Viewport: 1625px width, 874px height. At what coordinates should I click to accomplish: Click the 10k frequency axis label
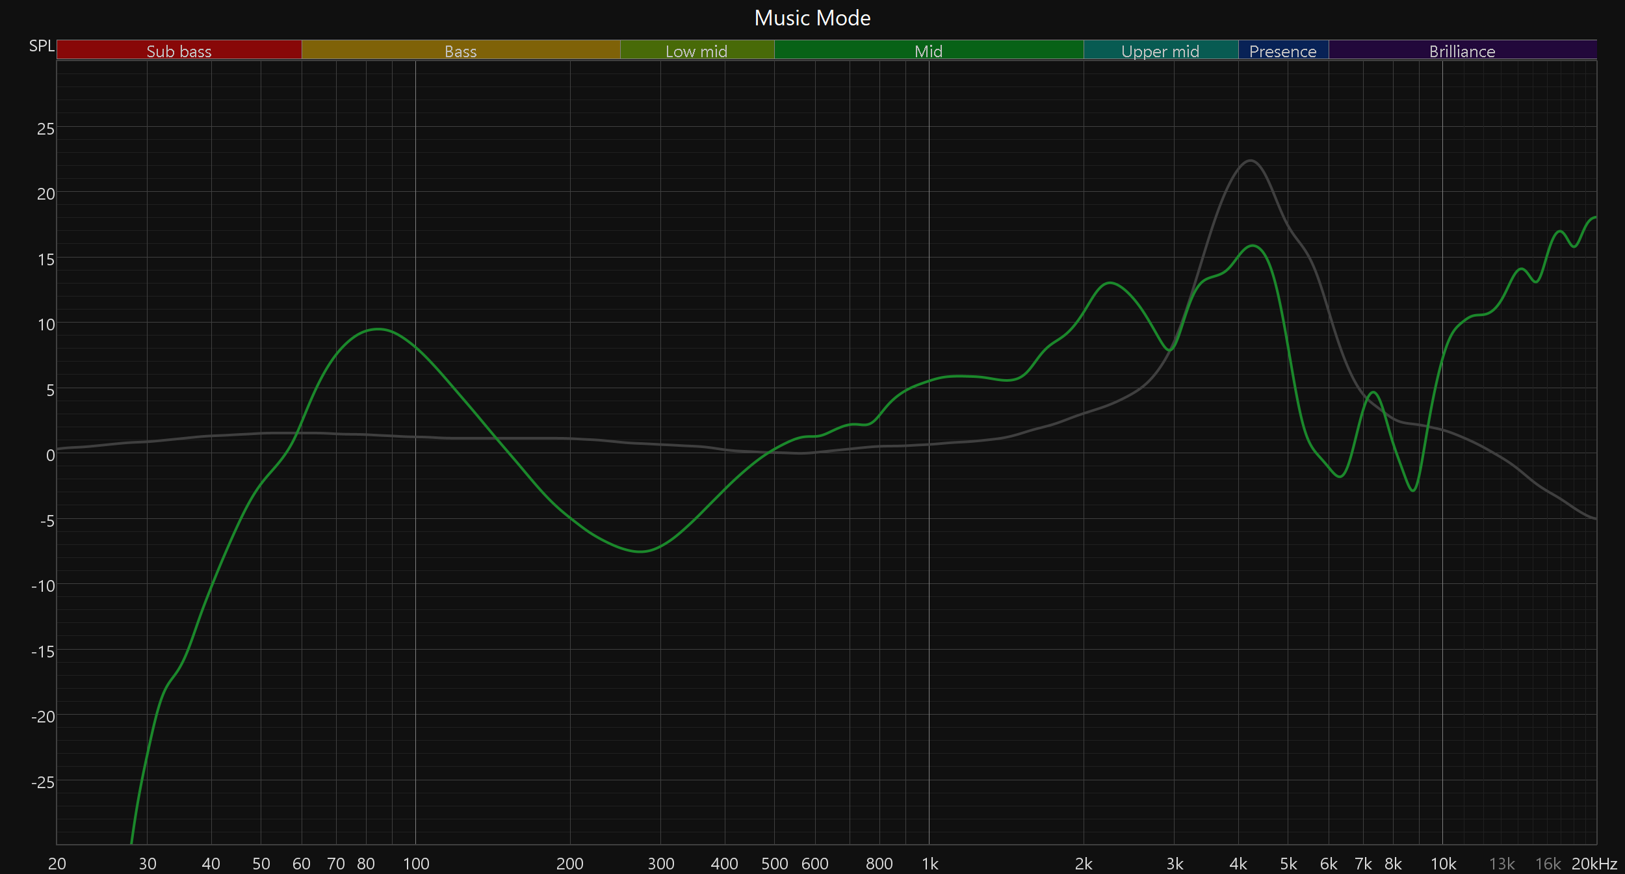click(1443, 864)
